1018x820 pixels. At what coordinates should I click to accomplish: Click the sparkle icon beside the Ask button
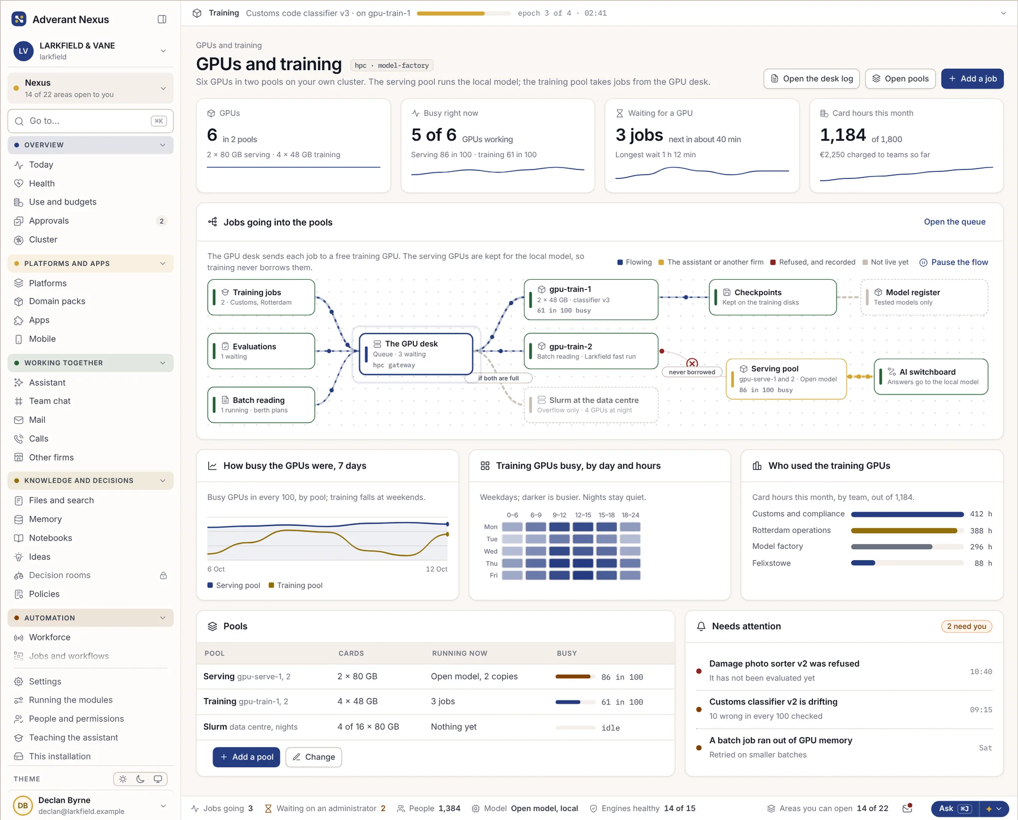click(989, 808)
